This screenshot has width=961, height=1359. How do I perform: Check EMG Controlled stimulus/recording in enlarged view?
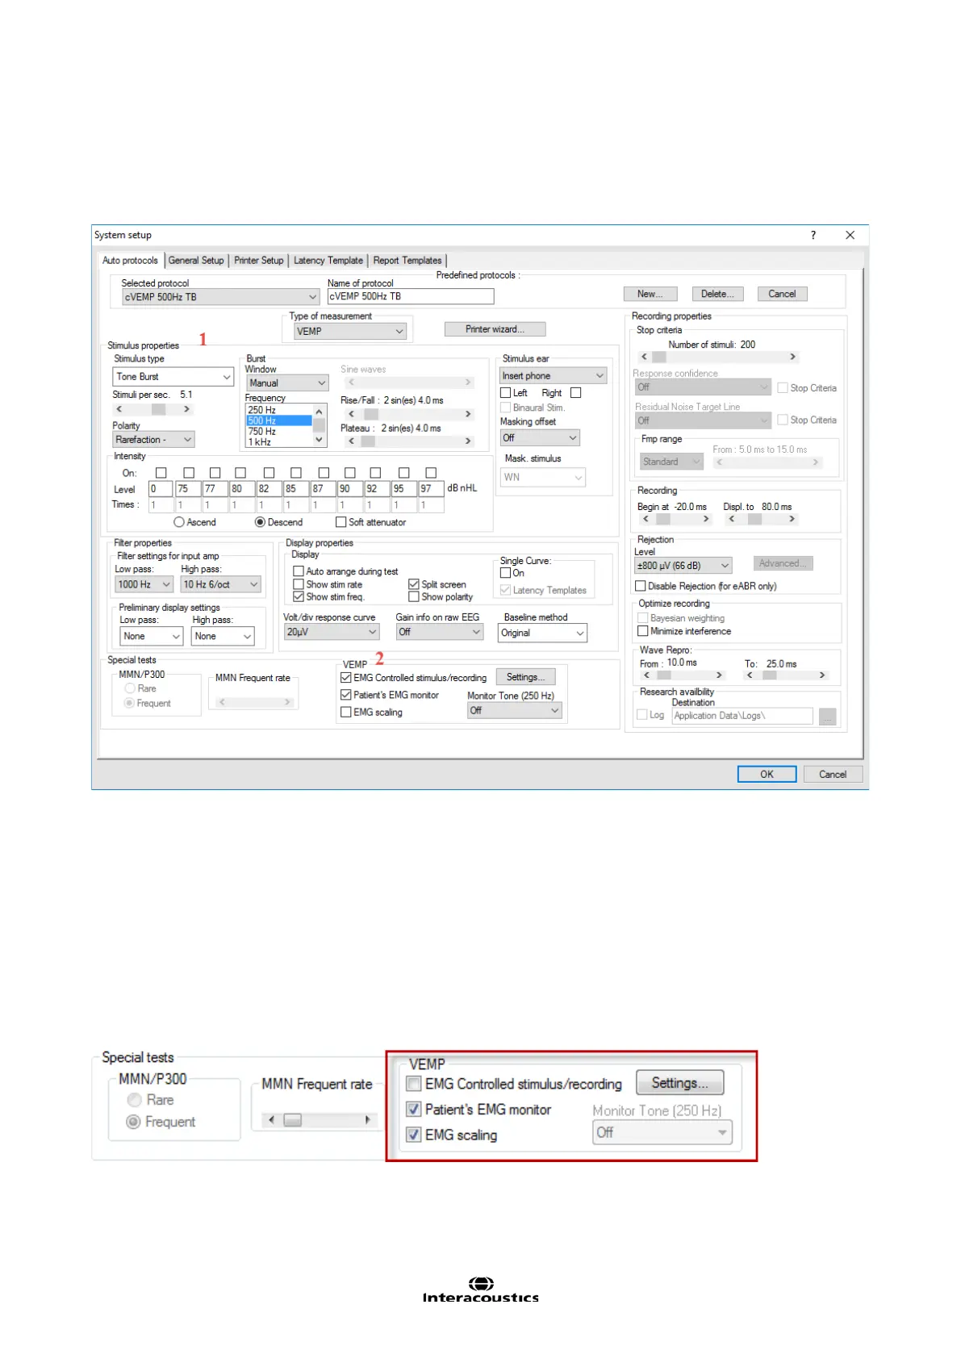click(414, 1084)
